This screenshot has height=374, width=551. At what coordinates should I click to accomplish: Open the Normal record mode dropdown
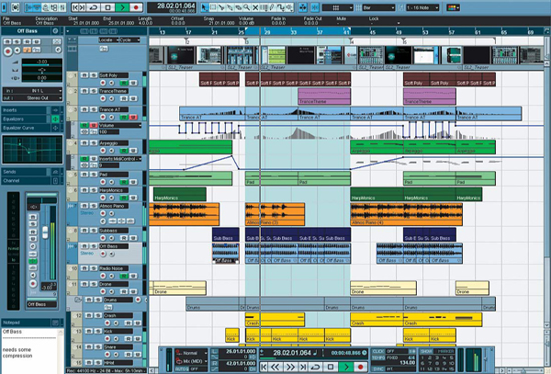(192, 353)
